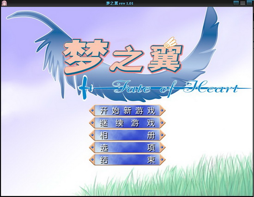Viewport: 254px width, 197px height.
Task: Click the window title 梦之翼 rev 1.01
Action: 120,3
